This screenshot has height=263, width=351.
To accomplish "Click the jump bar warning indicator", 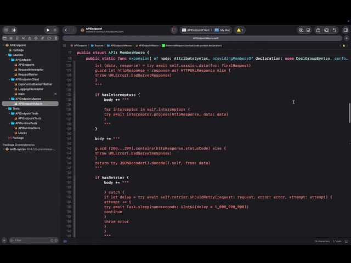I will tap(344, 45).
